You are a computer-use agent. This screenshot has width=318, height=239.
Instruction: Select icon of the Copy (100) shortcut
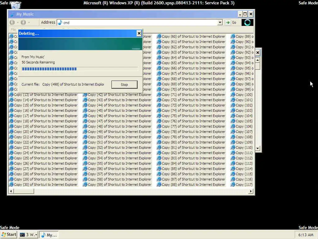(x=233, y=95)
